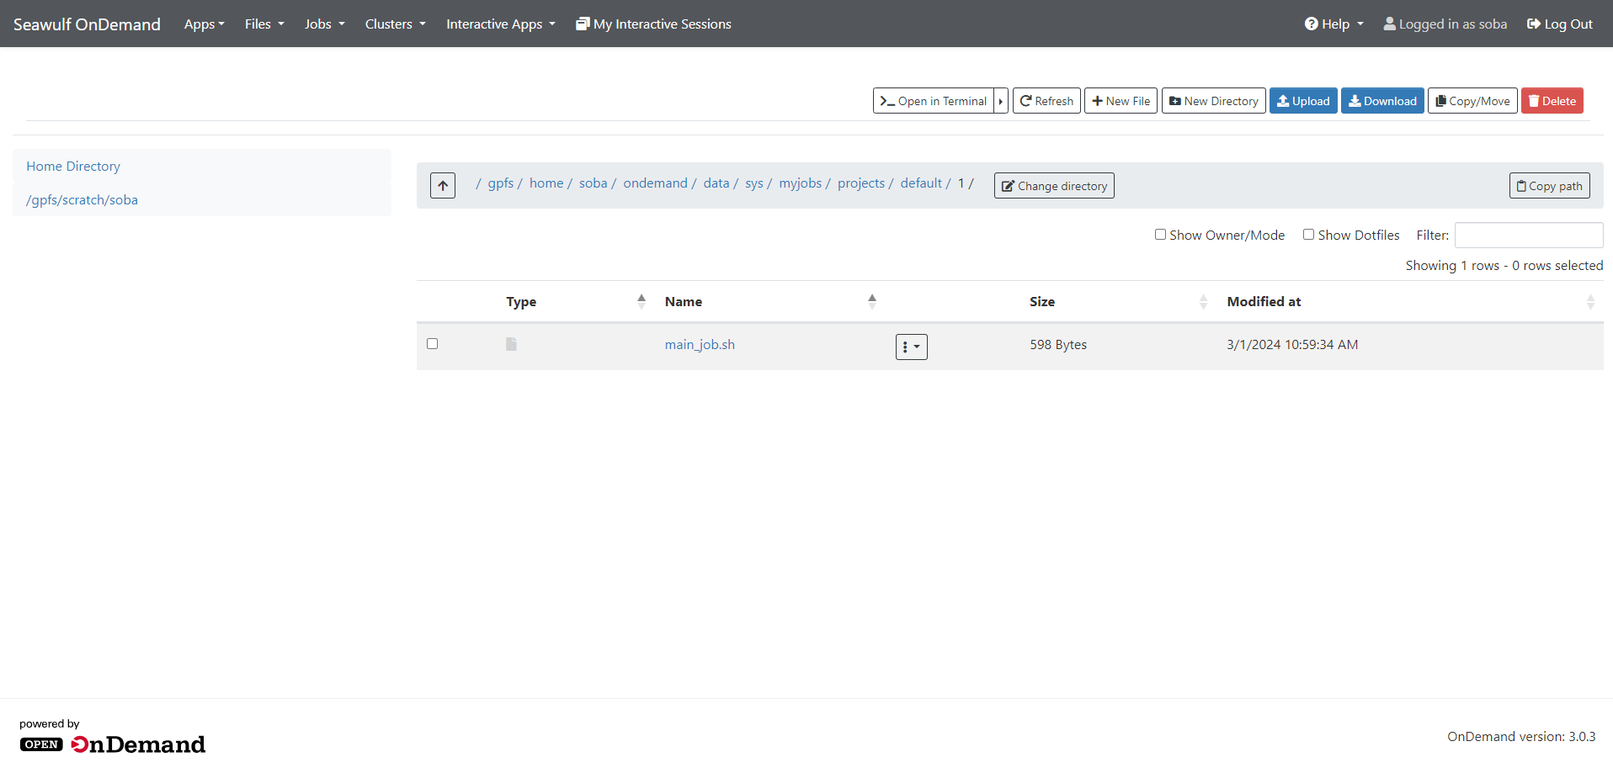Go to My Interactive Sessions
The height and width of the screenshot is (768, 1613).
coord(653,24)
